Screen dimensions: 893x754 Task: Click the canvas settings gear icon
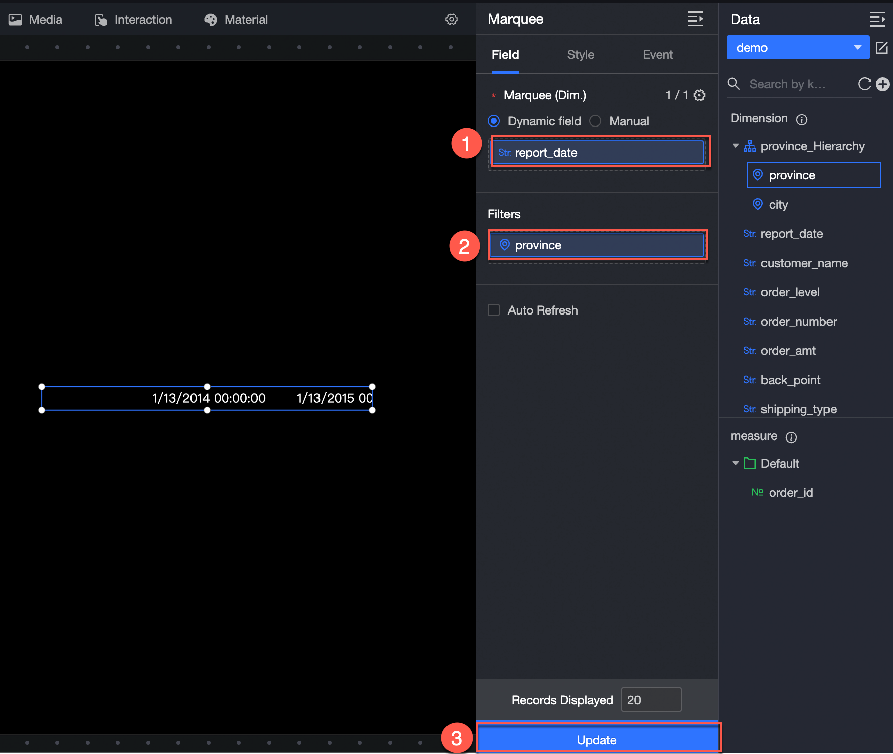(x=451, y=19)
